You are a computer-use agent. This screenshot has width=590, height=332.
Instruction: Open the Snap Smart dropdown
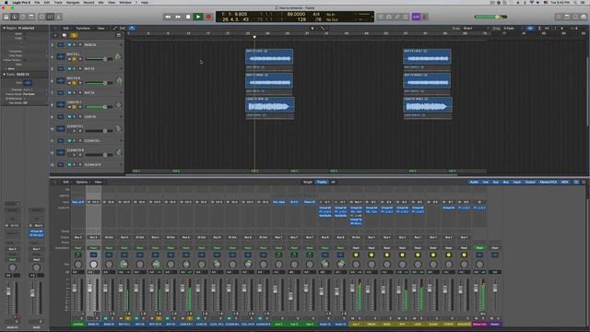pyautogui.click(x=476, y=29)
